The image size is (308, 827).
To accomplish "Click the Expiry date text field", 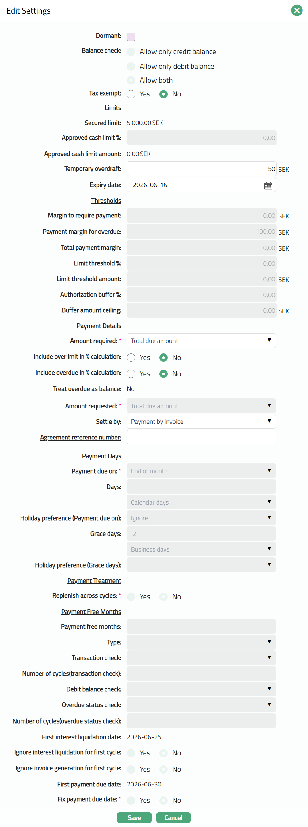I will pyautogui.click(x=194, y=185).
